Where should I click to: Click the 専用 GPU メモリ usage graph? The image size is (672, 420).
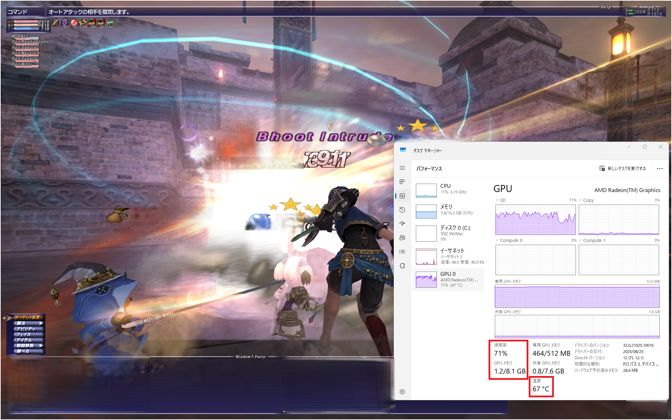(x=577, y=297)
